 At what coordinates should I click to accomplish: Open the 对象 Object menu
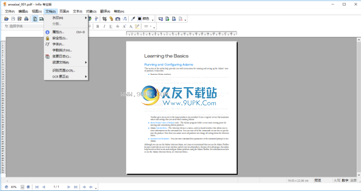[x=91, y=11]
